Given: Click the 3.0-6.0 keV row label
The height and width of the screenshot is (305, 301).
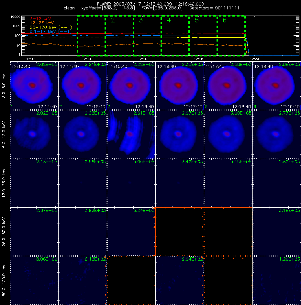Looking at the screenshot, I should click(4, 86).
